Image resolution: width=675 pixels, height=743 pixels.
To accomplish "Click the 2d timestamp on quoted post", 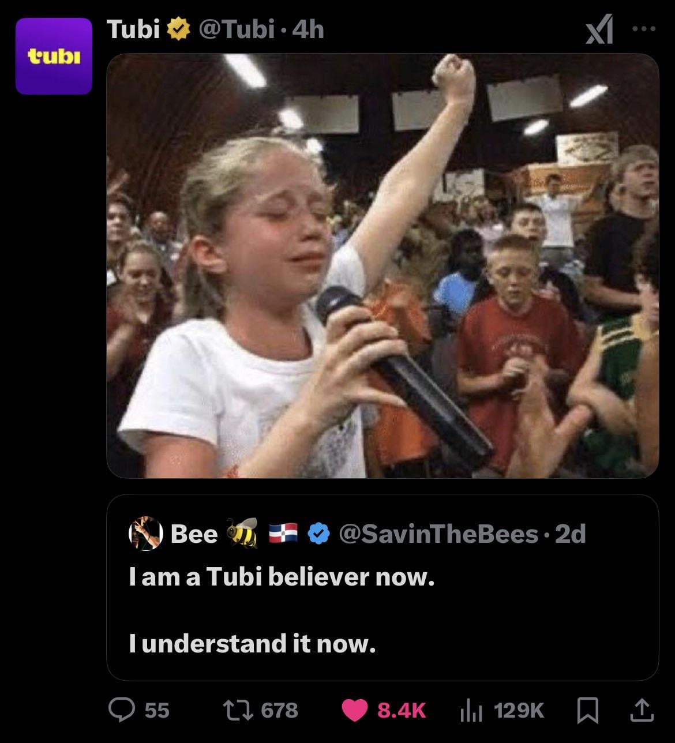I will (x=570, y=534).
